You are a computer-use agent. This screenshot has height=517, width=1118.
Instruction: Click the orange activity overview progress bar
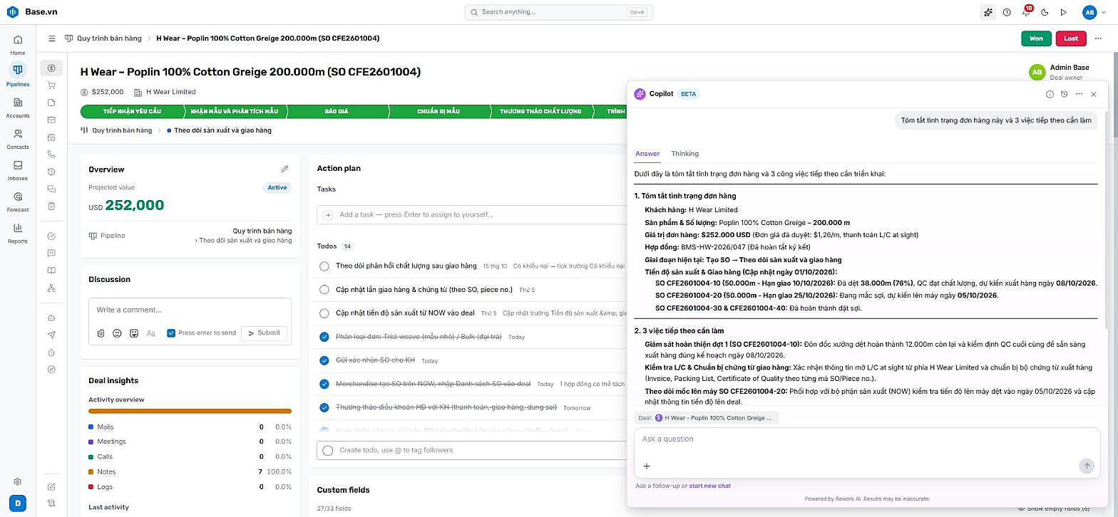click(x=190, y=411)
